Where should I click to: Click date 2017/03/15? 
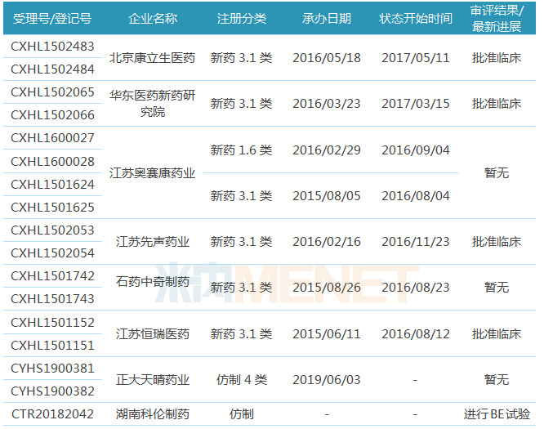click(416, 104)
